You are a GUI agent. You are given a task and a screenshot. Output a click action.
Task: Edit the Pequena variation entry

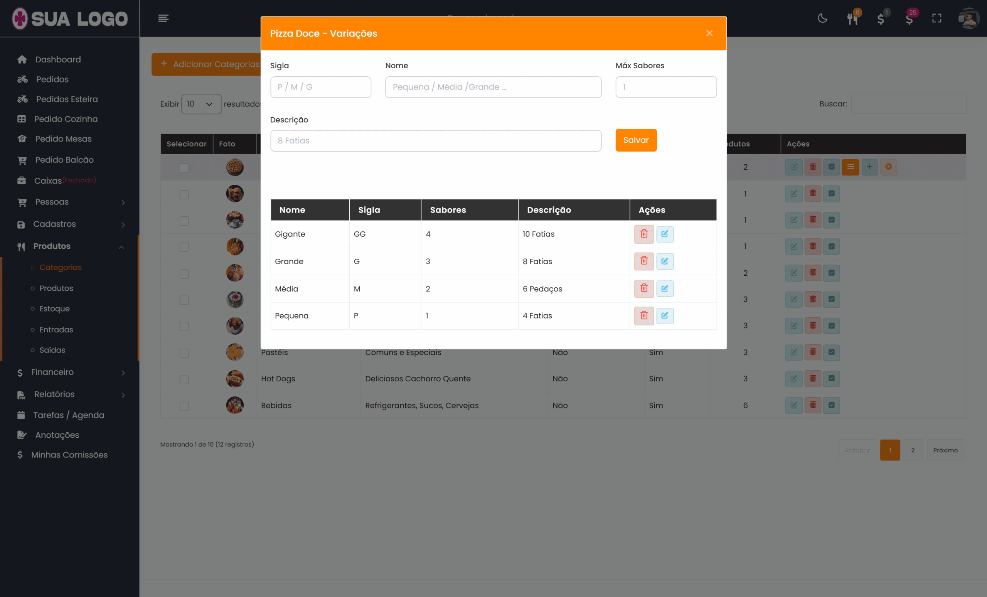point(665,316)
